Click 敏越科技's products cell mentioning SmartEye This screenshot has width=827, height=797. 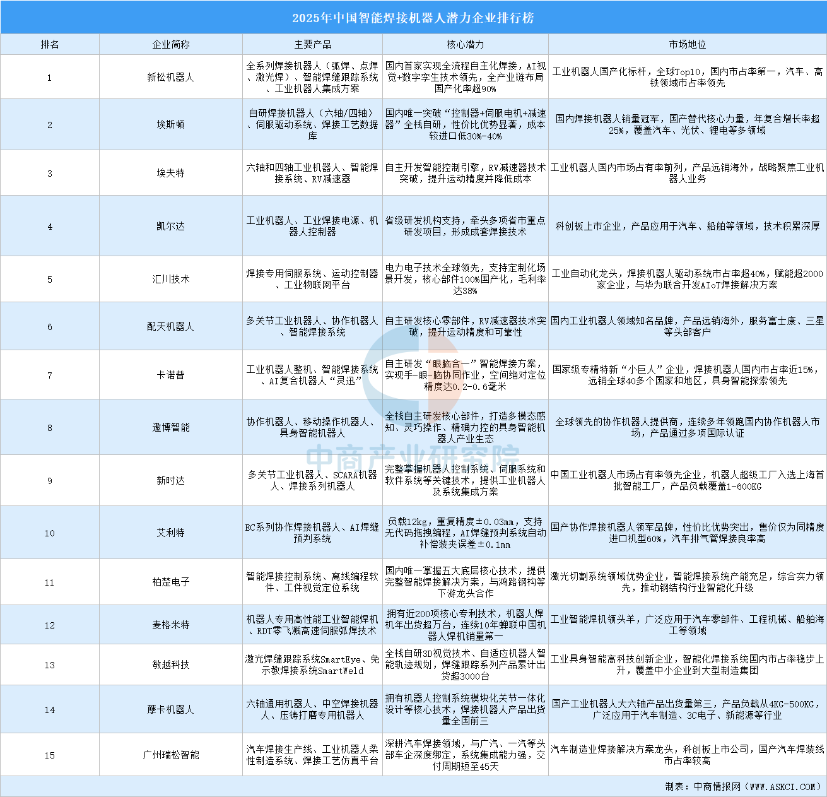point(312,664)
